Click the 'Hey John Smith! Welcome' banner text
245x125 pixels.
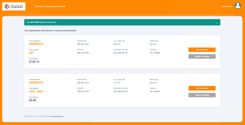click(x=41, y=22)
